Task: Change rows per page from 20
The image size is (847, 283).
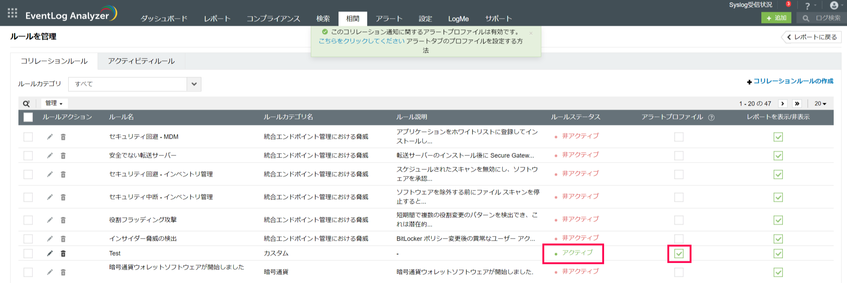Action: [x=820, y=104]
